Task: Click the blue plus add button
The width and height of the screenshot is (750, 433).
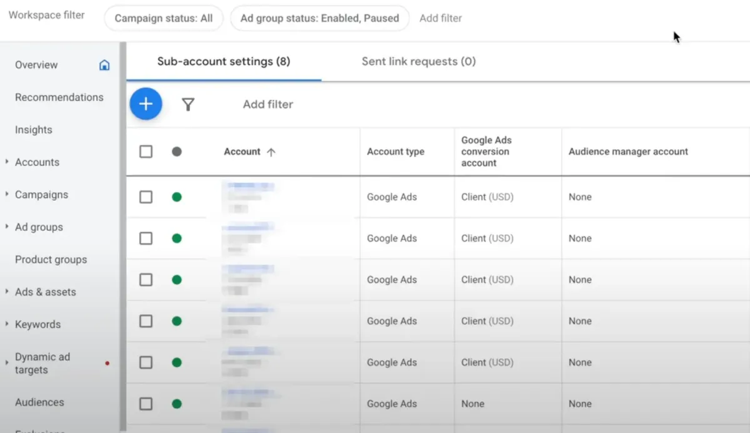Action: pos(146,104)
